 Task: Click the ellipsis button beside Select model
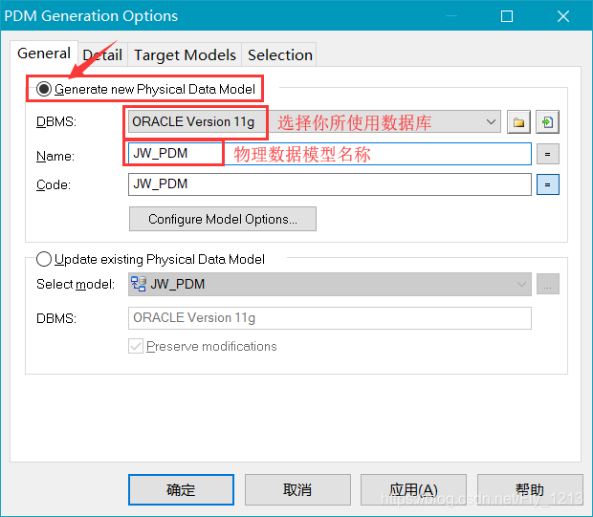coord(547,284)
